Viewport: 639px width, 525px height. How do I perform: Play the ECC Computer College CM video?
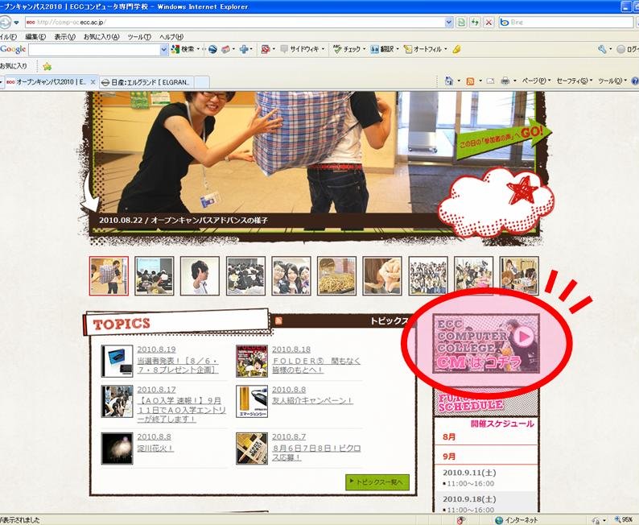coord(523,336)
